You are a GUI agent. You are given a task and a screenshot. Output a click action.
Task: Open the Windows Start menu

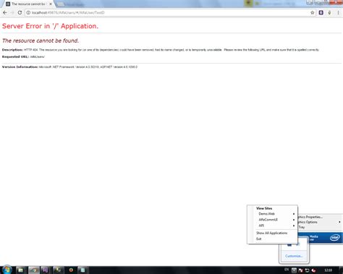[x=7, y=270]
